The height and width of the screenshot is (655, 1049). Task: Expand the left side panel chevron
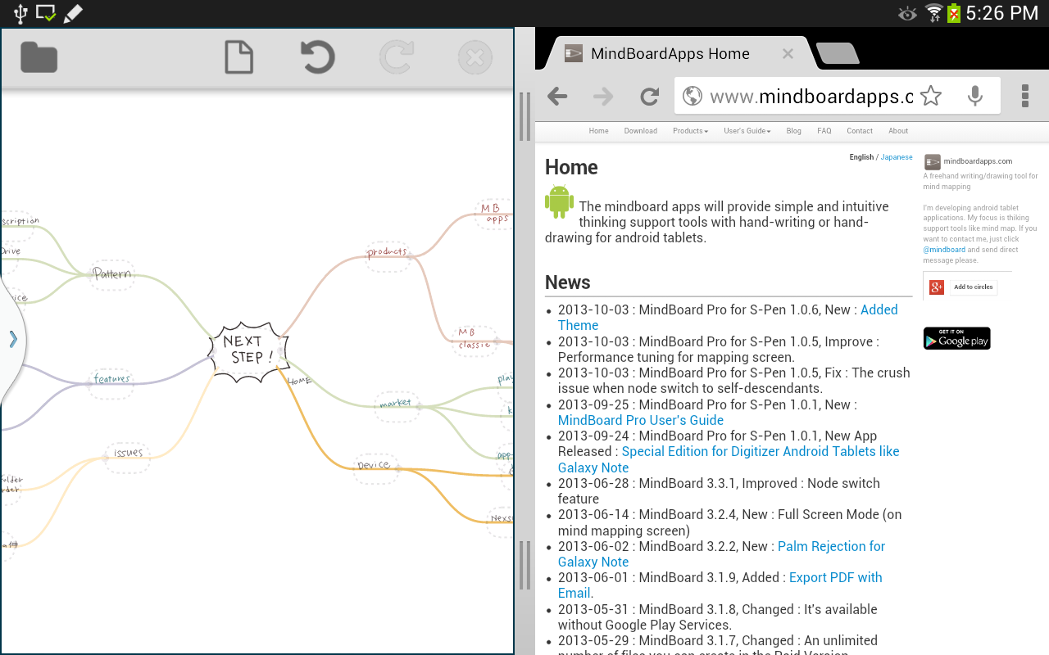[x=13, y=339]
